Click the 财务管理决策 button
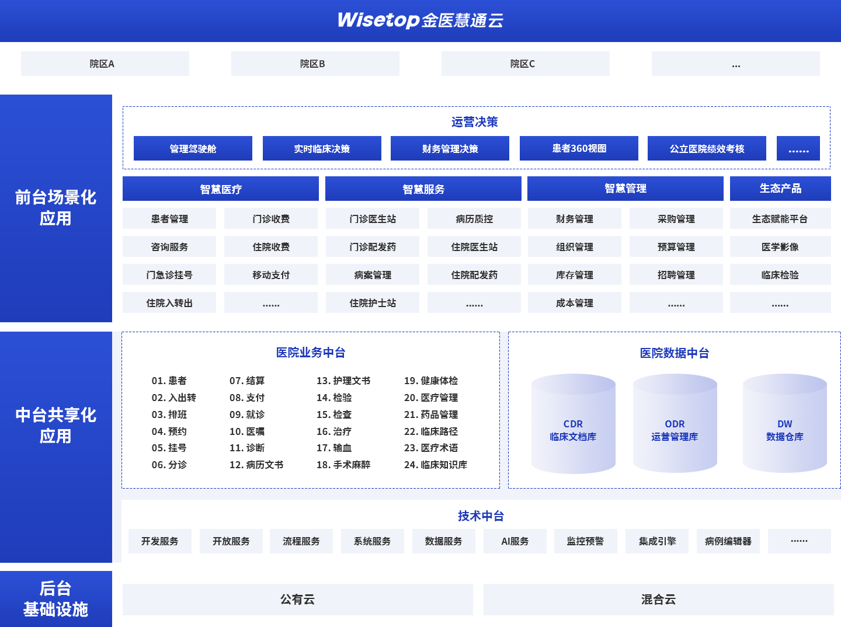The image size is (841, 627). click(450, 148)
